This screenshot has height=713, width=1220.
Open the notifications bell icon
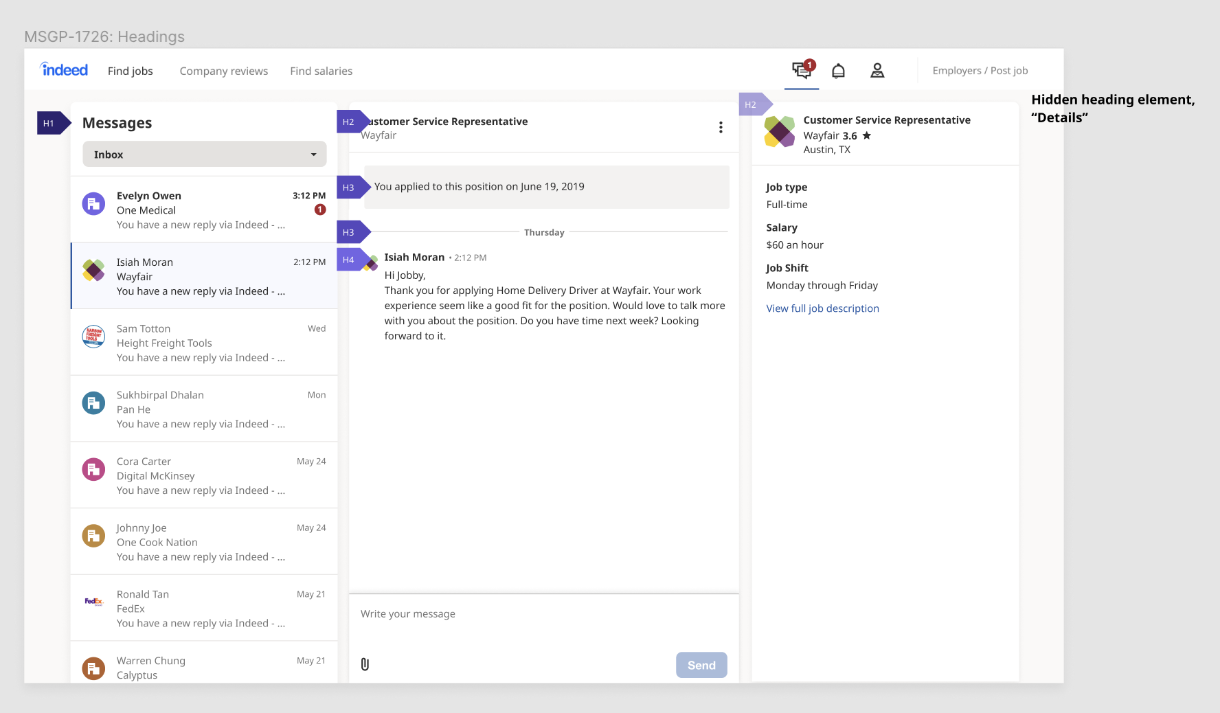coord(838,71)
